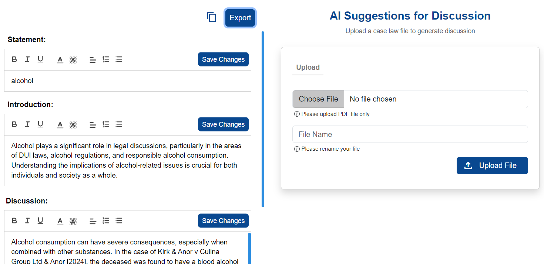Save Changes for the Statement section
This screenshot has width=544, height=264.
(223, 59)
